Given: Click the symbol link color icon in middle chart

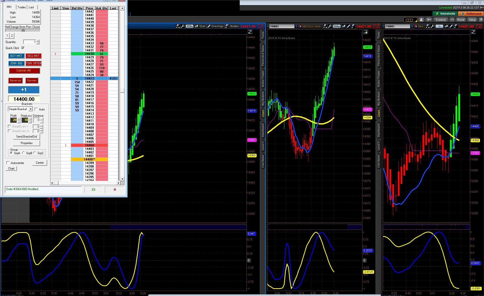Looking at the screenshot, I should click(300, 26).
